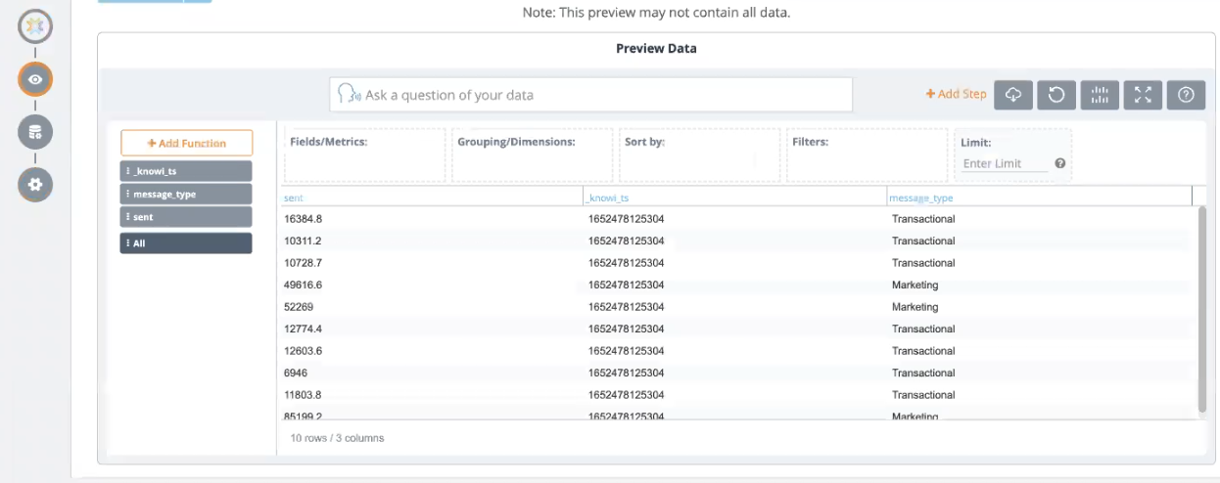Click the Enter Limit input field
The height and width of the screenshot is (483, 1220).
(1005, 164)
